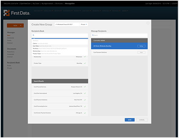Toggle checkmark for Card Payment Solutions, New York
Screen dimensions: 179x138
point(85,100)
